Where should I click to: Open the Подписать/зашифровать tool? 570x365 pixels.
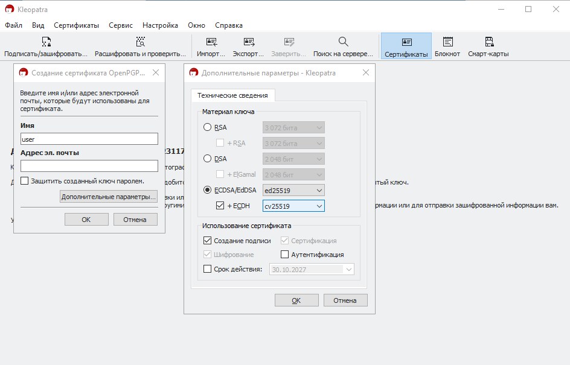pyautogui.click(x=46, y=46)
